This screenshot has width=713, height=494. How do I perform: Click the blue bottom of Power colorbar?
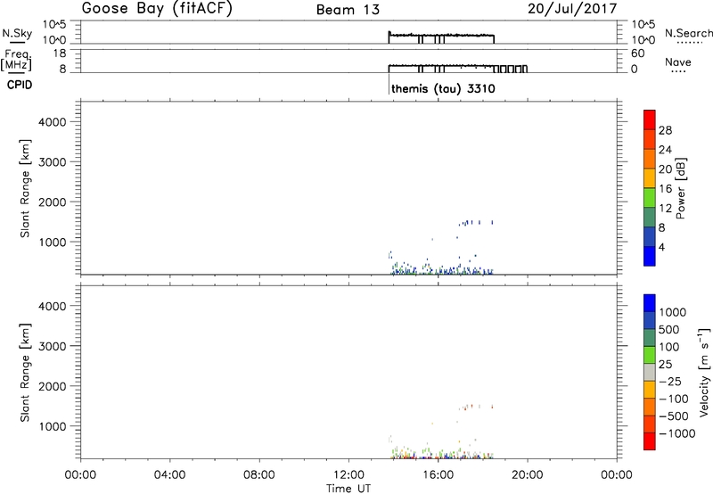[650, 256]
